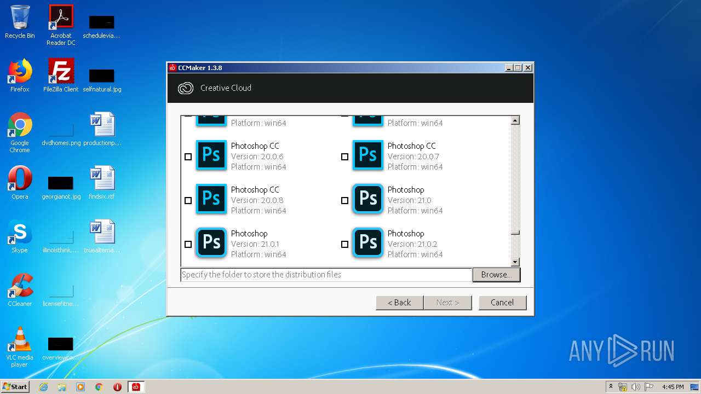This screenshot has height=394, width=701.
Task: Check the Photoshop 21.0.2 checkbox
Action: (x=344, y=244)
